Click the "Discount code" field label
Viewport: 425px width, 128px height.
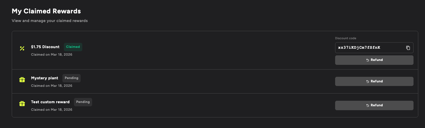[345, 38]
